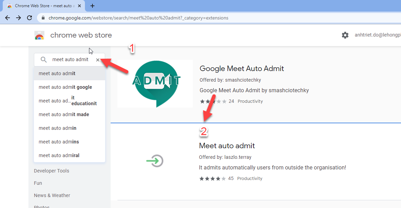The height and width of the screenshot is (208, 401).
Task: Choose suggestion 'meet auto admin'
Action: click(70, 128)
